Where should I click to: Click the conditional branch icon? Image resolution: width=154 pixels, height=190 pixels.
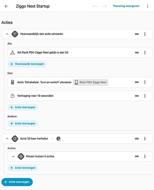(15, 34)
